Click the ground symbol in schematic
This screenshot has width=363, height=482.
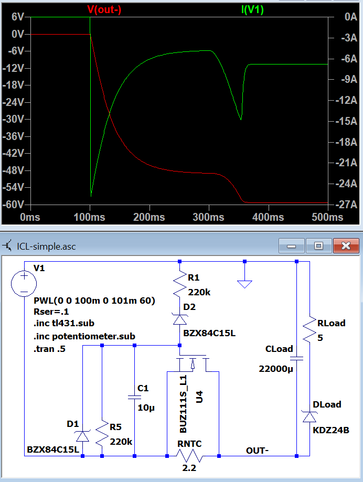(x=244, y=284)
